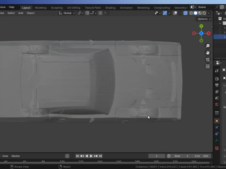Toggle X-Ray mode in viewport header
226x169 pixels.
(186, 13)
